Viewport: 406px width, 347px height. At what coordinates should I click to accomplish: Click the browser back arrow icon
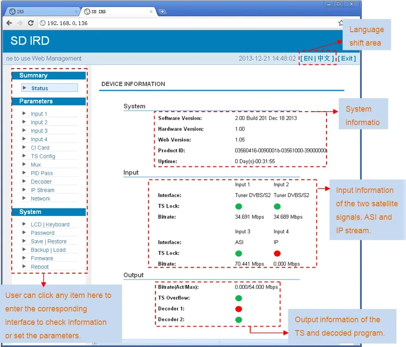(9, 23)
